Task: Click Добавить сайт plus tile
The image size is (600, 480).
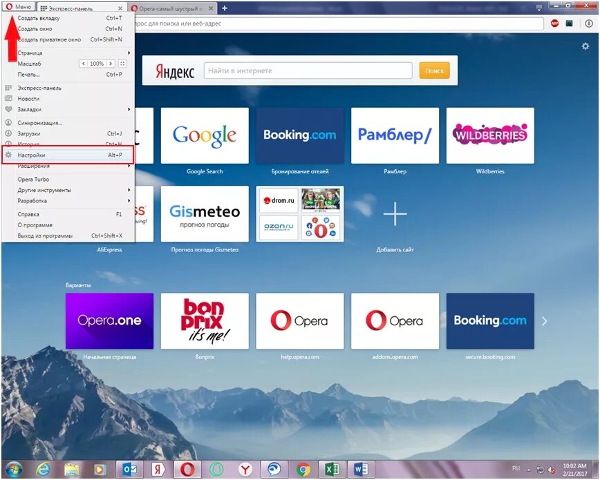Action: pyautogui.click(x=395, y=214)
